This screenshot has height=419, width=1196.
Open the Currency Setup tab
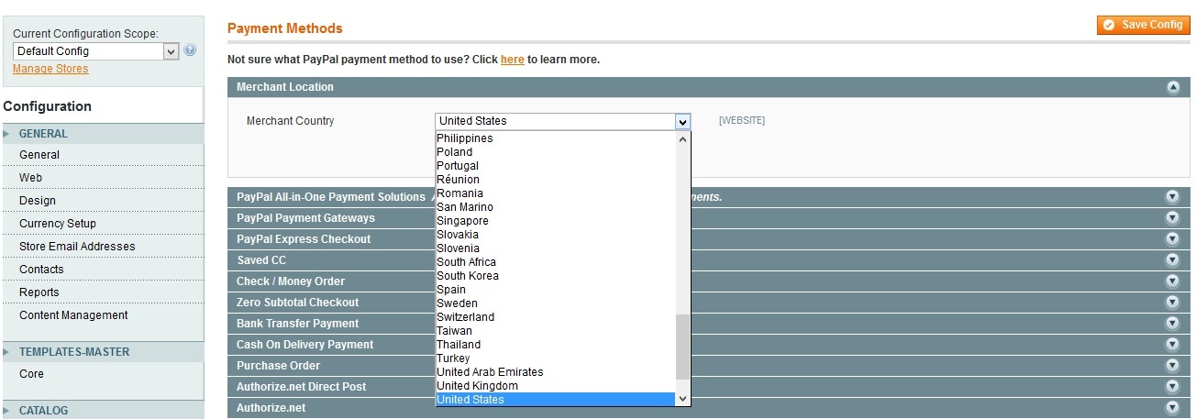(102, 224)
